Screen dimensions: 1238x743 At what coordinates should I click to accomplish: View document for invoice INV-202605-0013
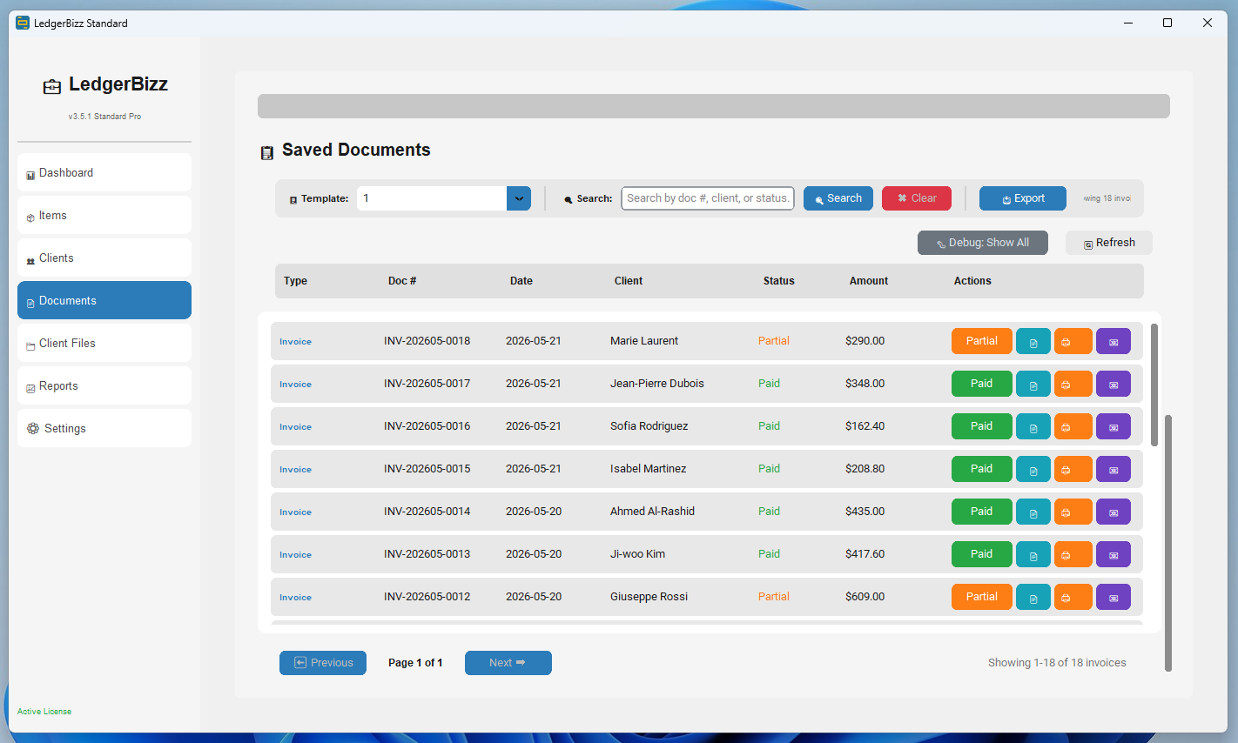click(1033, 554)
